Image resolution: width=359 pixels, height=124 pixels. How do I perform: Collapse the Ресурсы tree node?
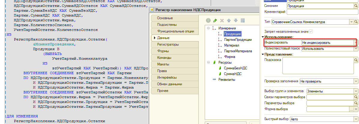tap(208, 62)
